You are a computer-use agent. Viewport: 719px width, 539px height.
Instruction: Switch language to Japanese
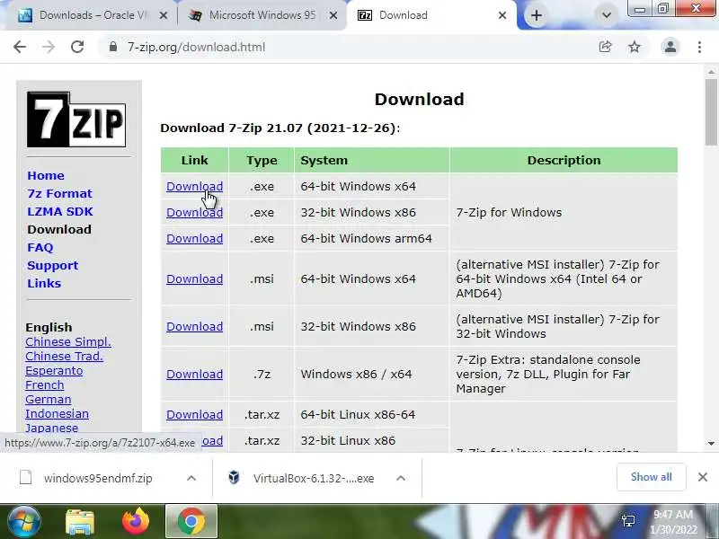point(52,428)
